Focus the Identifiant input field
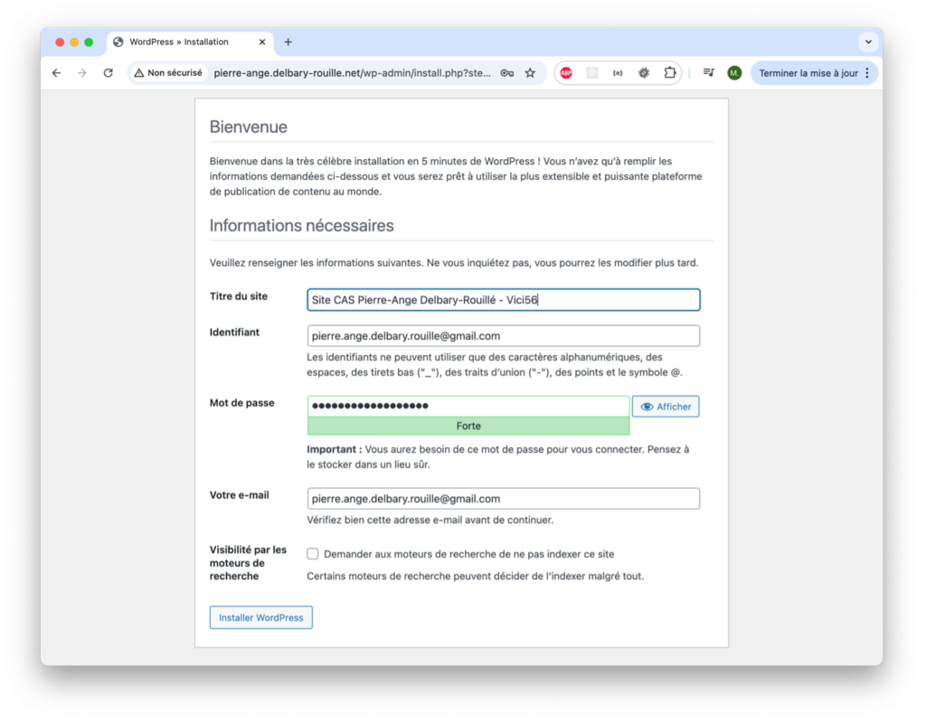Image resolution: width=926 pixels, height=722 pixels. 503,336
